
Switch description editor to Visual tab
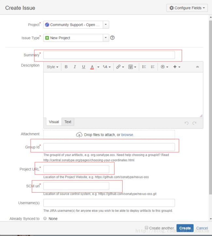[x=54, y=122]
